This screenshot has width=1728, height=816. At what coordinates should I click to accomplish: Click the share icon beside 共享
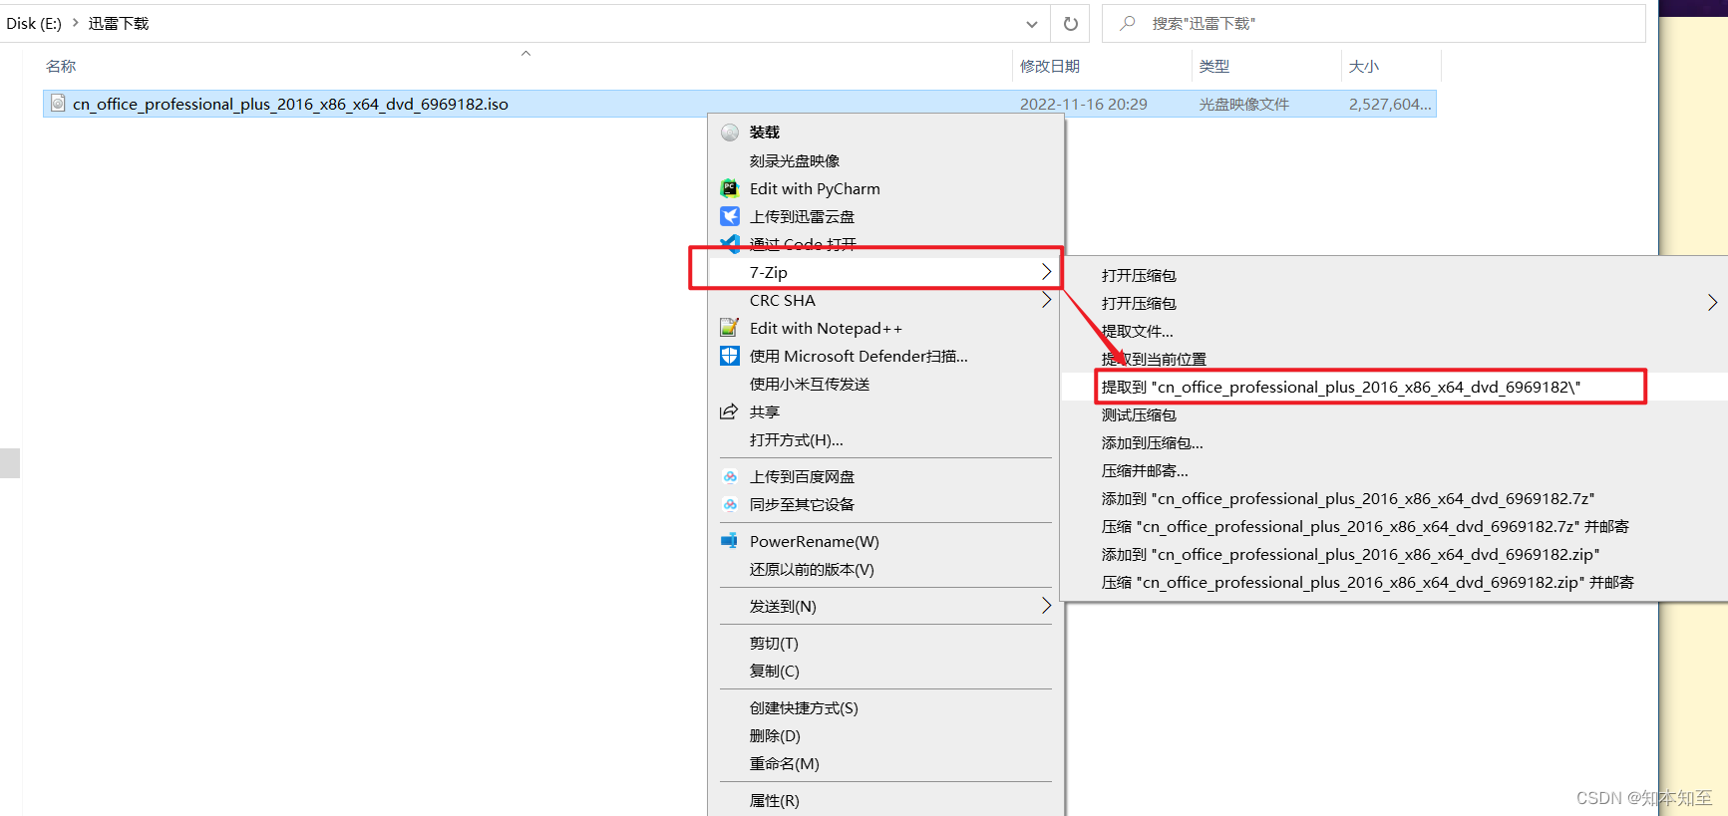click(730, 411)
